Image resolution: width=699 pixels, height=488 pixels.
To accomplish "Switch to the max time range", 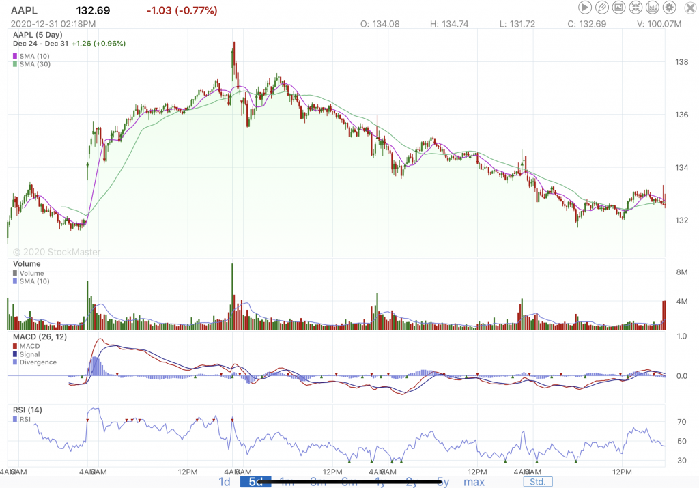I will [x=474, y=482].
